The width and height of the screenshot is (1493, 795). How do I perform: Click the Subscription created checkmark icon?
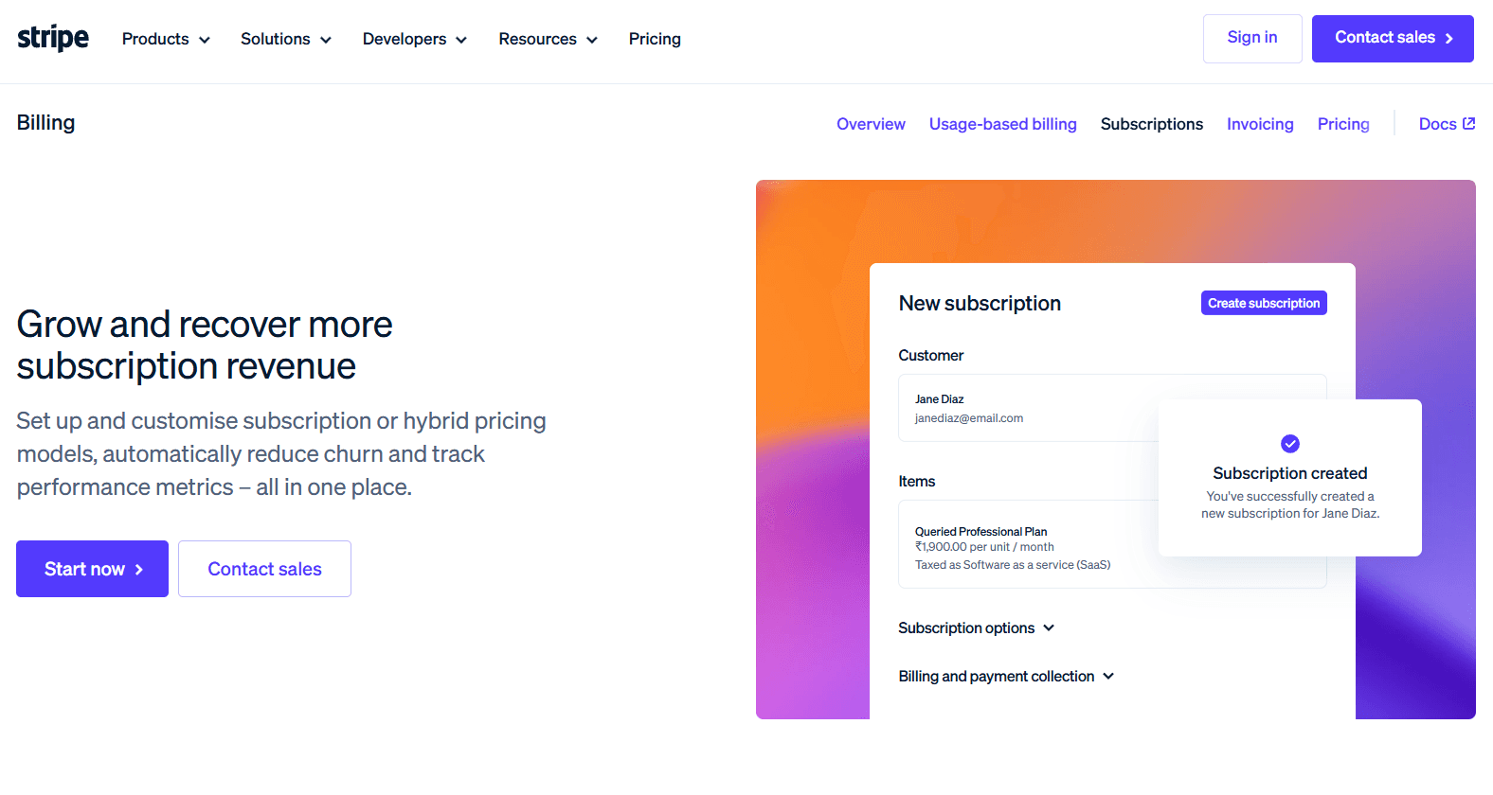click(1290, 443)
